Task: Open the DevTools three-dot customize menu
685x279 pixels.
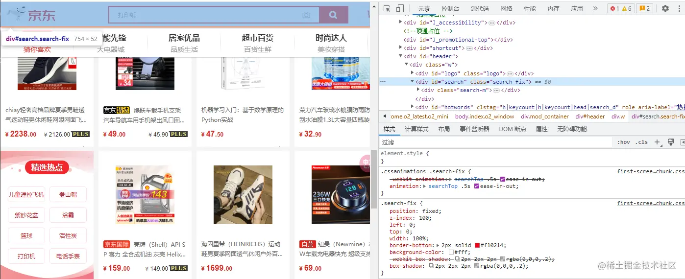Action: pyautogui.click(x=679, y=8)
